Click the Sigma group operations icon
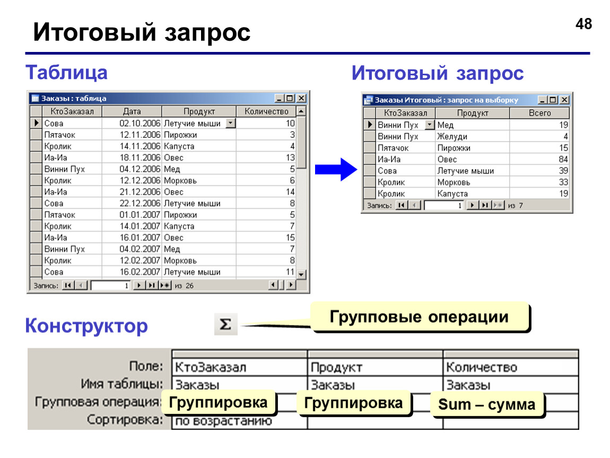The width and height of the screenshot is (610, 458). (225, 324)
